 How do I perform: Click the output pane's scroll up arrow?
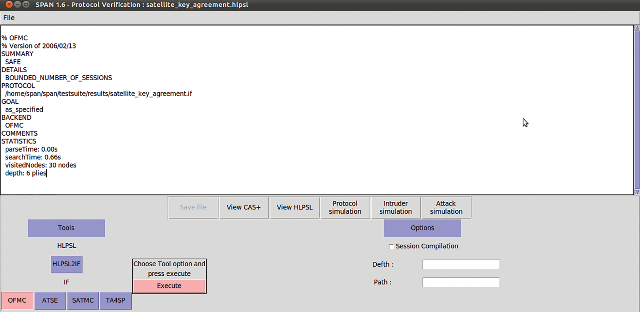(x=637, y=28)
